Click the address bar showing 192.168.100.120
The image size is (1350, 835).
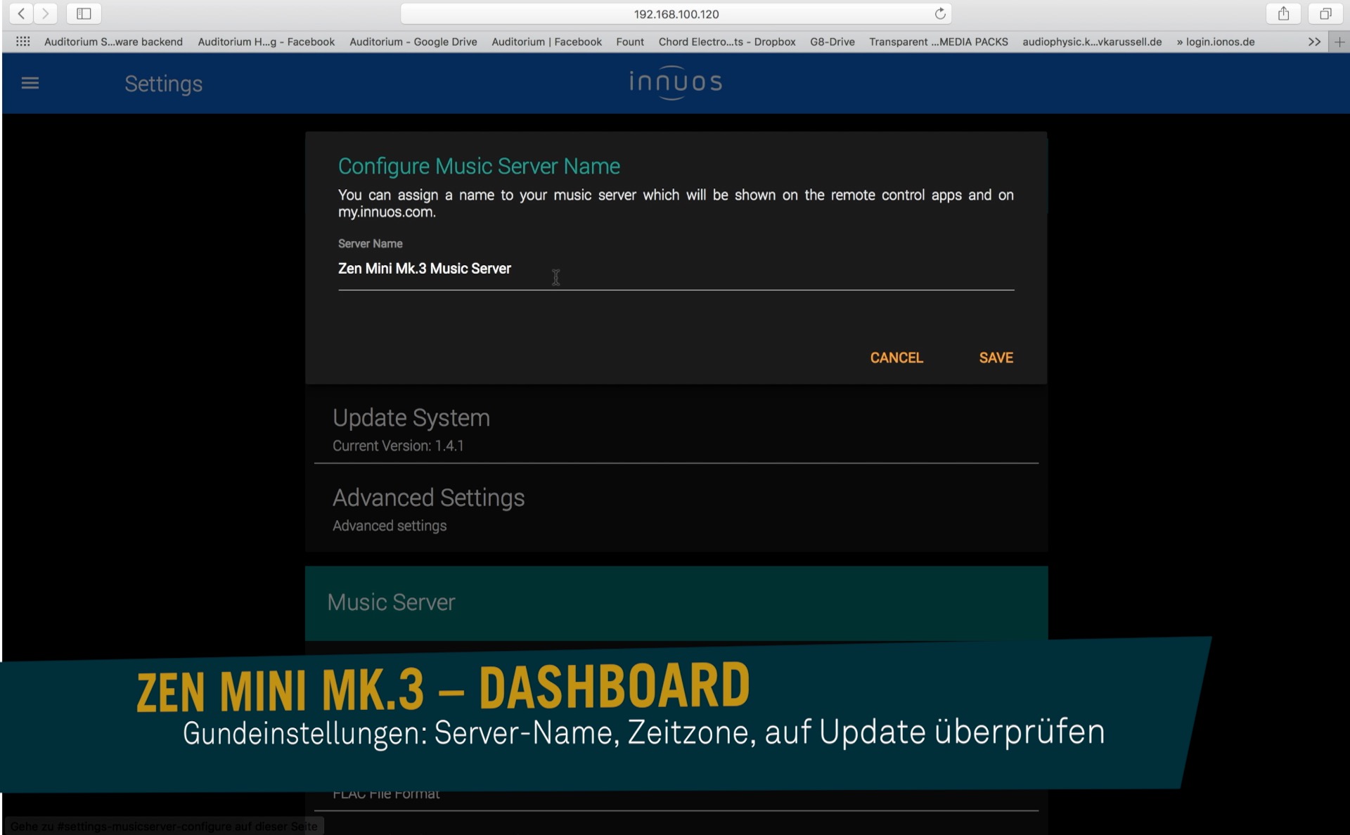coord(676,13)
